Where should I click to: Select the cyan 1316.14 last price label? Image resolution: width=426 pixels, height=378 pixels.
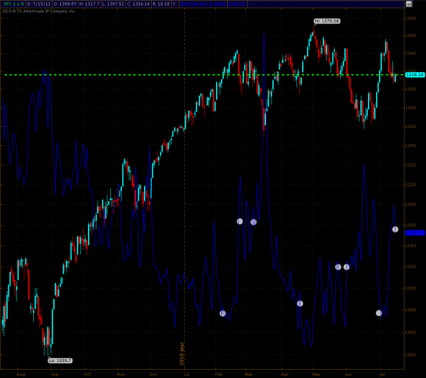pos(414,75)
